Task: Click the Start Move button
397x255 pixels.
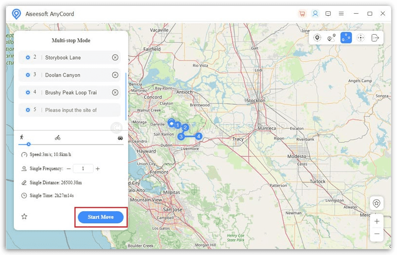Action: pyautogui.click(x=101, y=217)
